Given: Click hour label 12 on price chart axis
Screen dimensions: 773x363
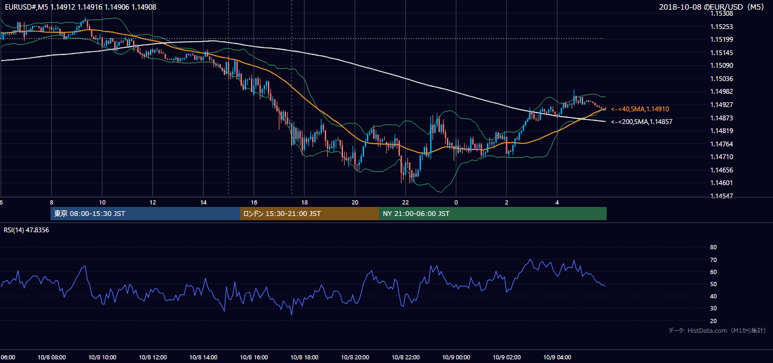Looking at the screenshot, I should [x=152, y=202].
